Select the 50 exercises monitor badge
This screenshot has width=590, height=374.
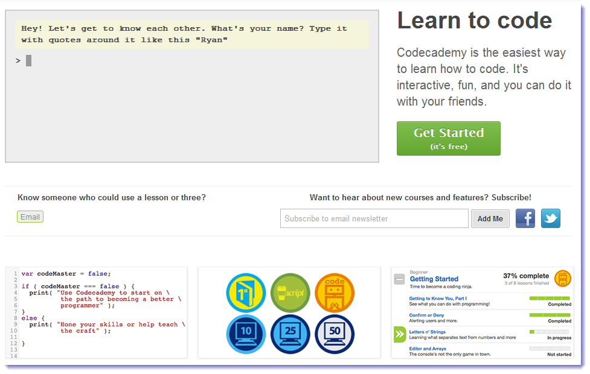pos(335,334)
